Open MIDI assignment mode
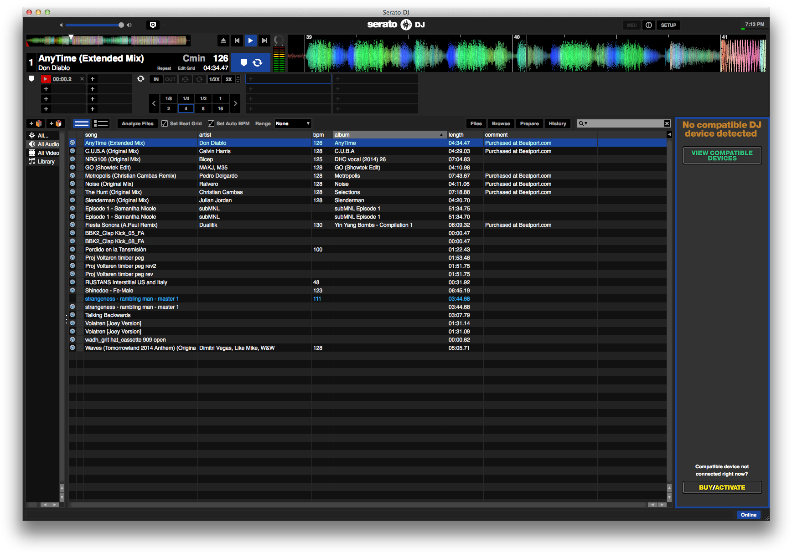The image size is (792, 553). pos(632,25)
